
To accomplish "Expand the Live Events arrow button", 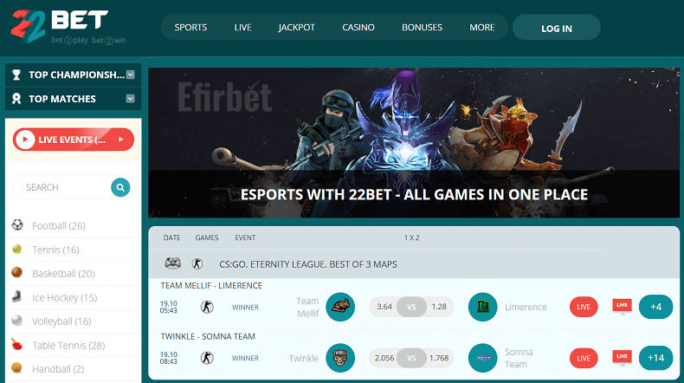I will pyautogui.click(x=121, y=140).
